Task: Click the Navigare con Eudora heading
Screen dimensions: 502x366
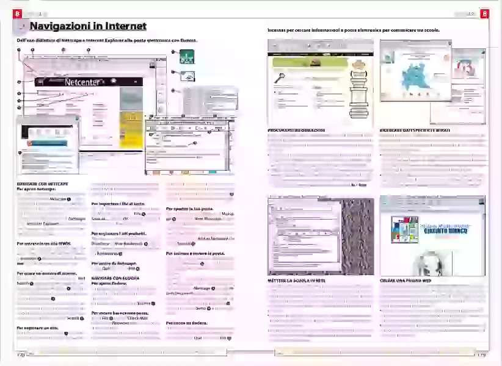Action: coord(117,278)
